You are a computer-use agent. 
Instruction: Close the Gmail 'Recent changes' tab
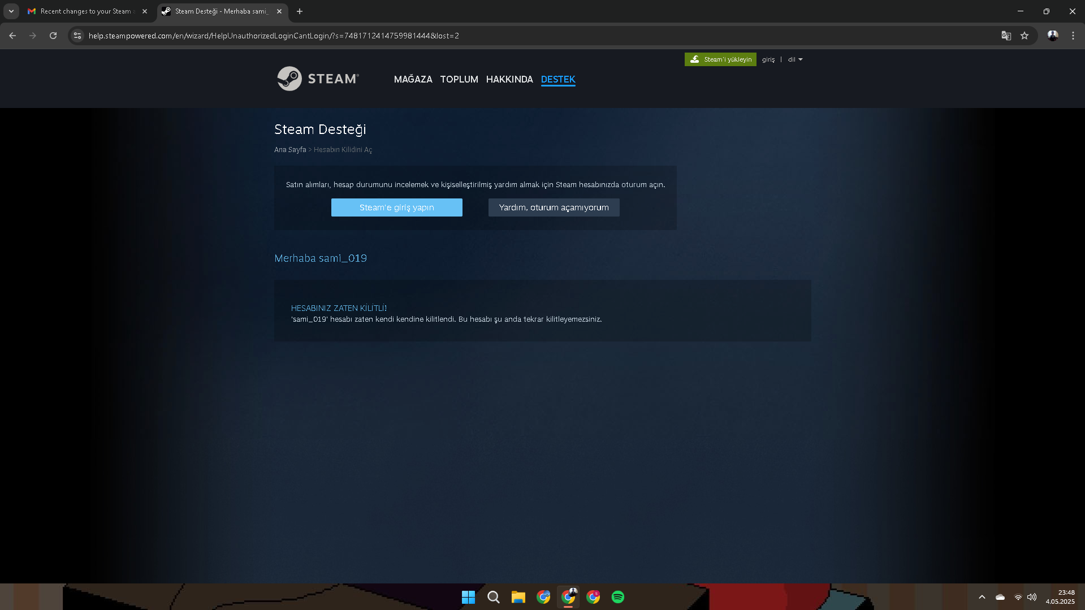tap(145, 11)
